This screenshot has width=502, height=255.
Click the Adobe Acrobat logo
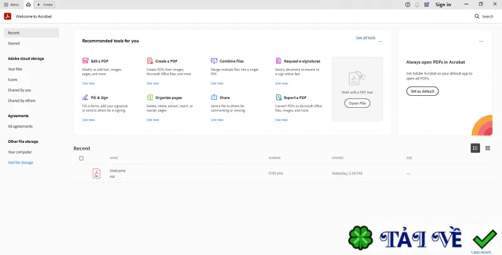[8, 16]
